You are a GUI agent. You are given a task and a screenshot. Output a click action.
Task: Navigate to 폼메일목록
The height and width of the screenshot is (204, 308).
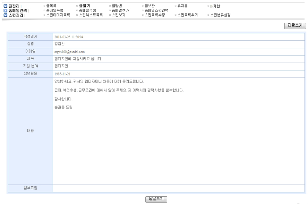(x=55, y=11)
